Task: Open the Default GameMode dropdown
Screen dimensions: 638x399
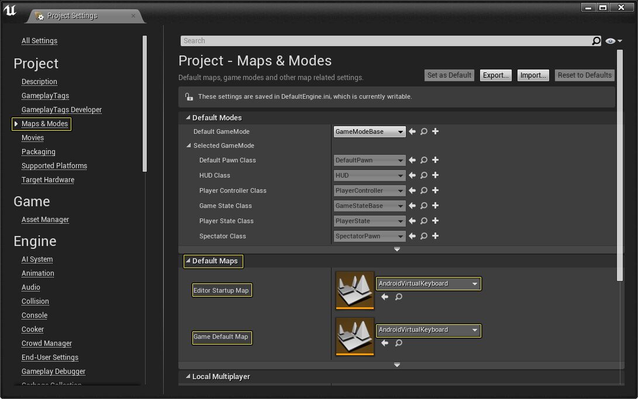Action: tap(370, 132)
